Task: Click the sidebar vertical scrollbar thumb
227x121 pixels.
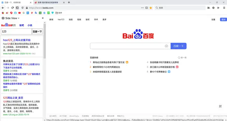Action: pyautogui.click(x=44, y=41)
